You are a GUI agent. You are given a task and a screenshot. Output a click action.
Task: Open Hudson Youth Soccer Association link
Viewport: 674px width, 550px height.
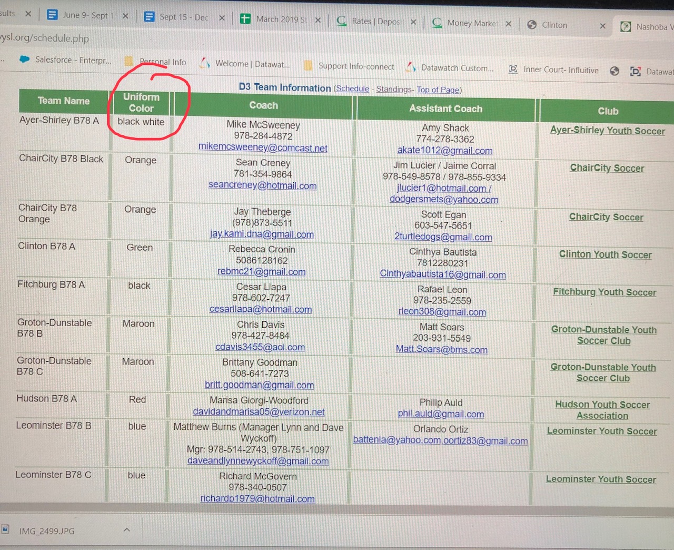(x=602, y=410)
